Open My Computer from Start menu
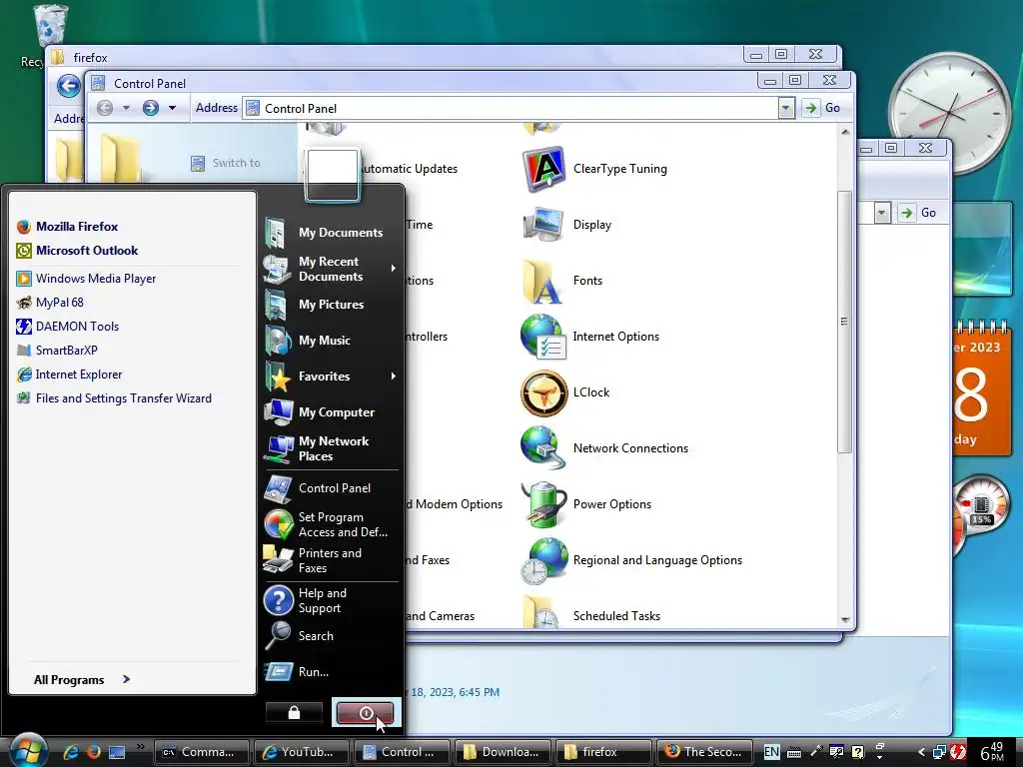 point(330,412)
